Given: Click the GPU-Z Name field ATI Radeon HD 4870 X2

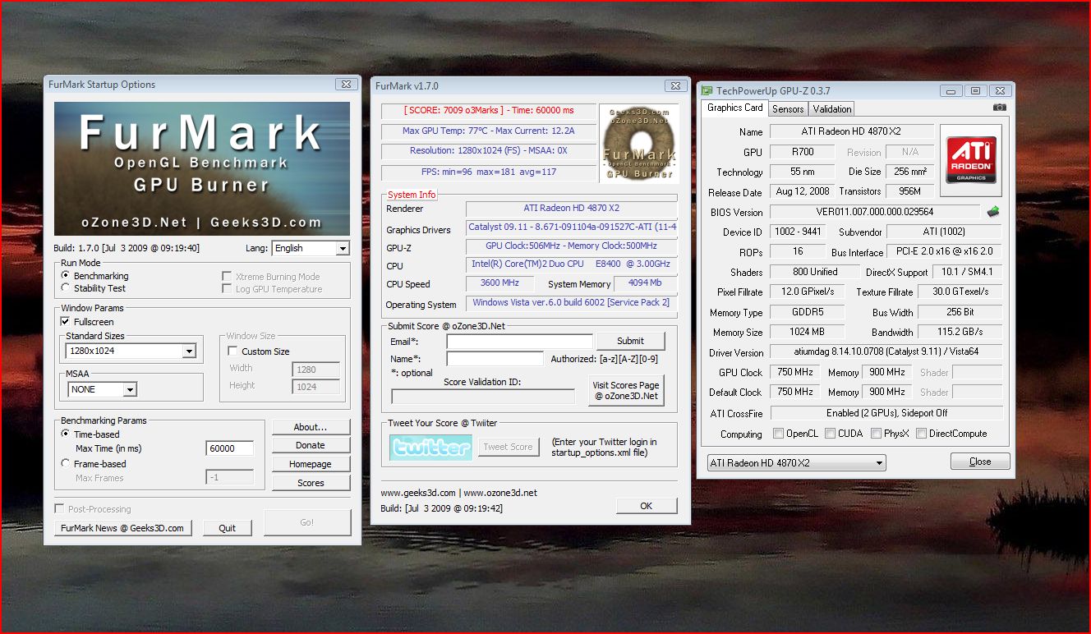Looking at the screenshot, I should tap(852, 131).
